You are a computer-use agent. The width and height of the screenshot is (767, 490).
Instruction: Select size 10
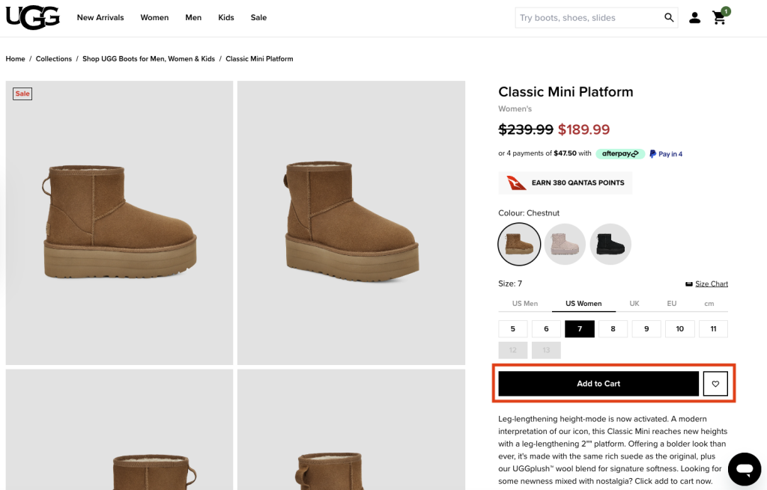pos(680,329)
